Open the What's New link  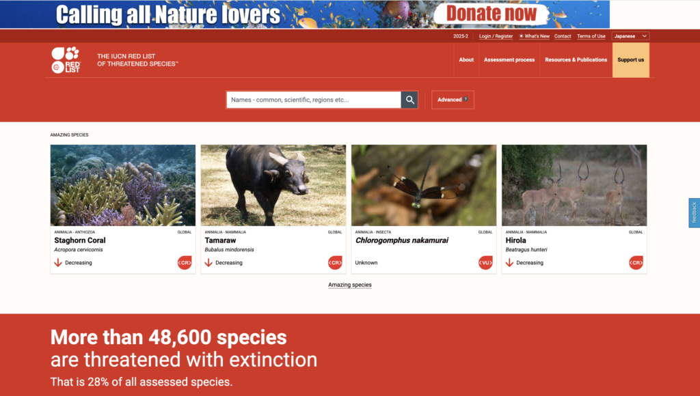tap(534, 36)
